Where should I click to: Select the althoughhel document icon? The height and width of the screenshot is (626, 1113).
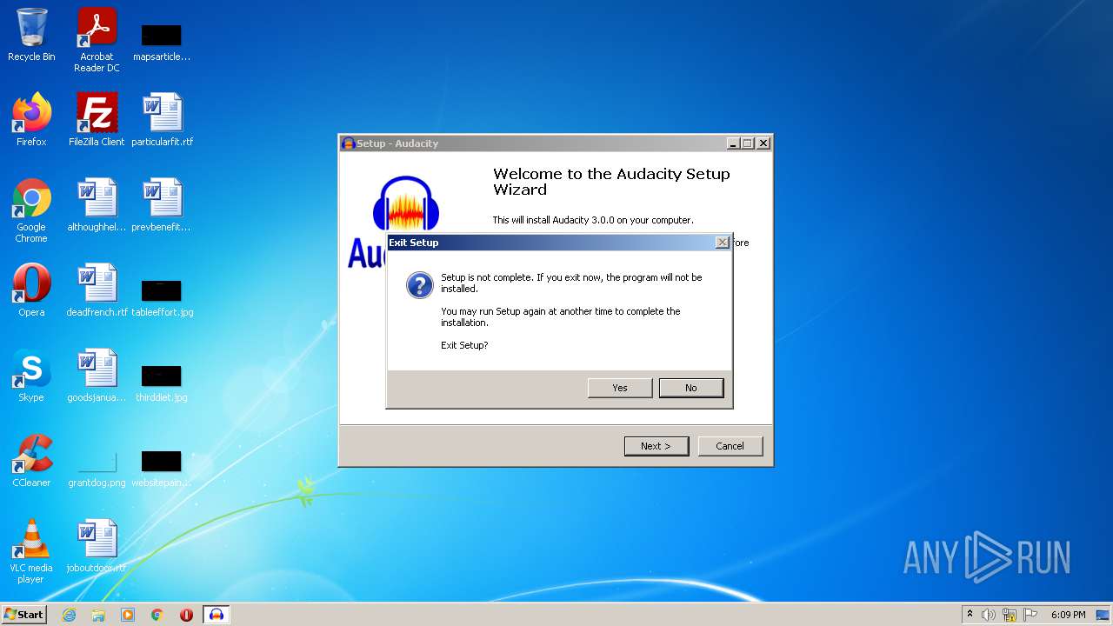[x=97, y=205]
